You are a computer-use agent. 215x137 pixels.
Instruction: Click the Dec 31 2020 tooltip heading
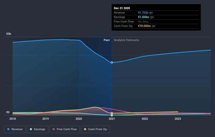(122, 8)
